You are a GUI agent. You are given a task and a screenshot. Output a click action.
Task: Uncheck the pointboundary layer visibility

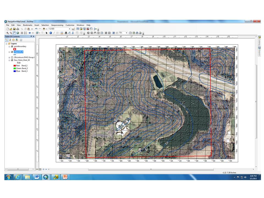pyautogui.click(x=12, y=46)
